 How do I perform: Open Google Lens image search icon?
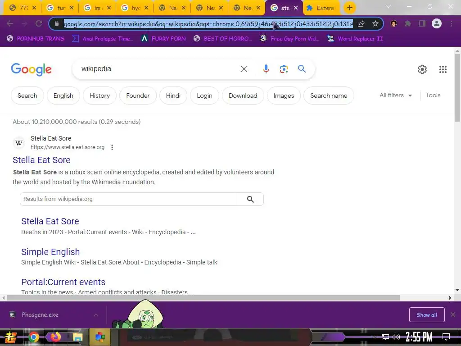(x=284, y=69)
